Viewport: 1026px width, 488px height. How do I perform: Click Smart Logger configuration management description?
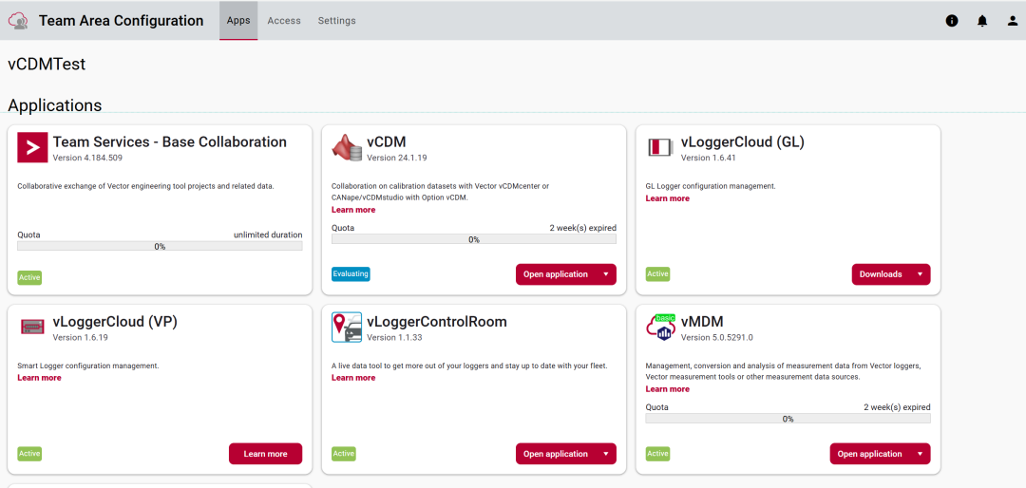pyautogui.click(x=88, y=366)
